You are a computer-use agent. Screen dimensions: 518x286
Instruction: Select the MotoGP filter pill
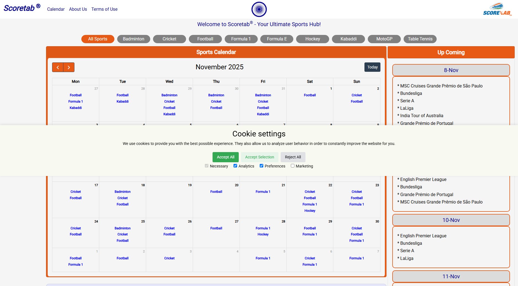384,39
